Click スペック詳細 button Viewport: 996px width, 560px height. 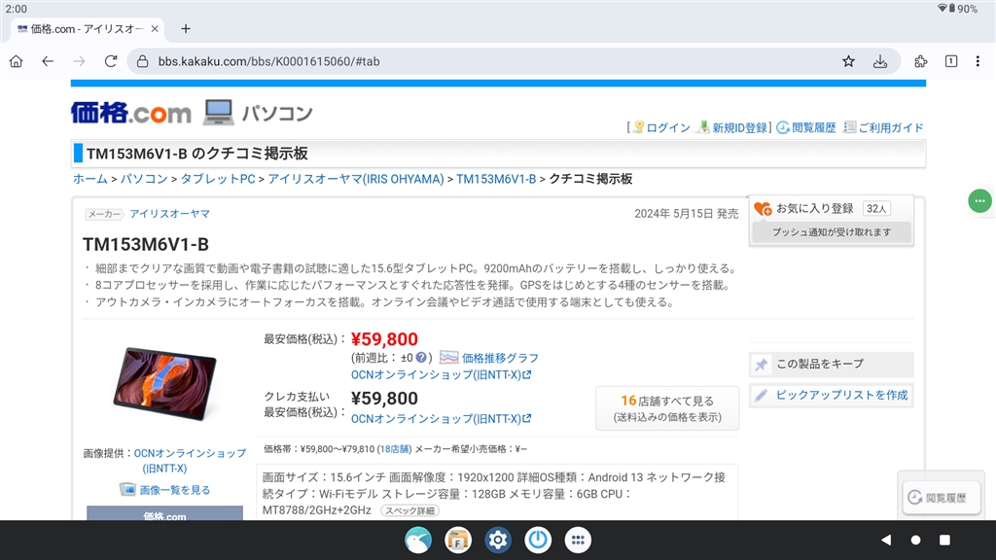pos(409,510)
